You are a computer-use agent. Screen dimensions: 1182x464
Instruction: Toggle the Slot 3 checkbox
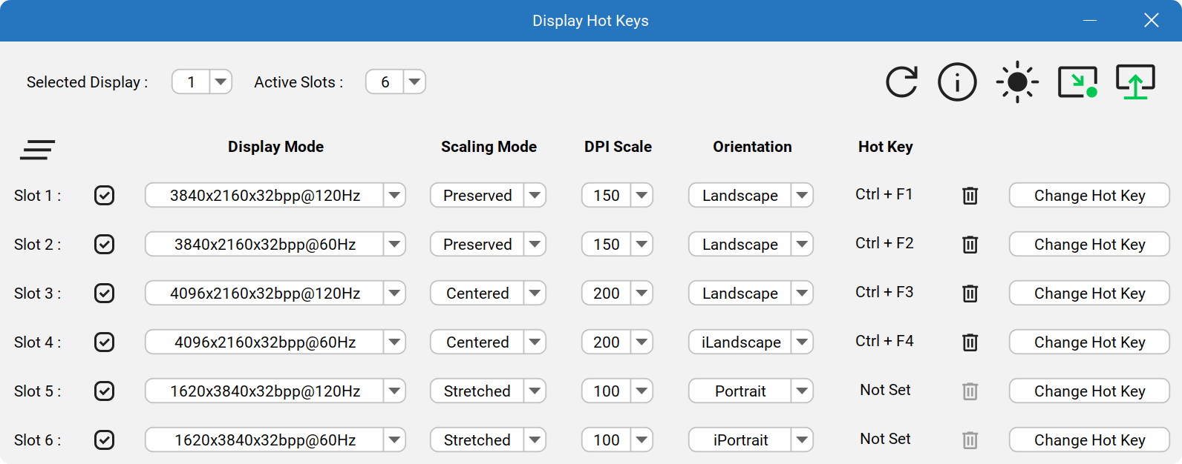point(105,294)
